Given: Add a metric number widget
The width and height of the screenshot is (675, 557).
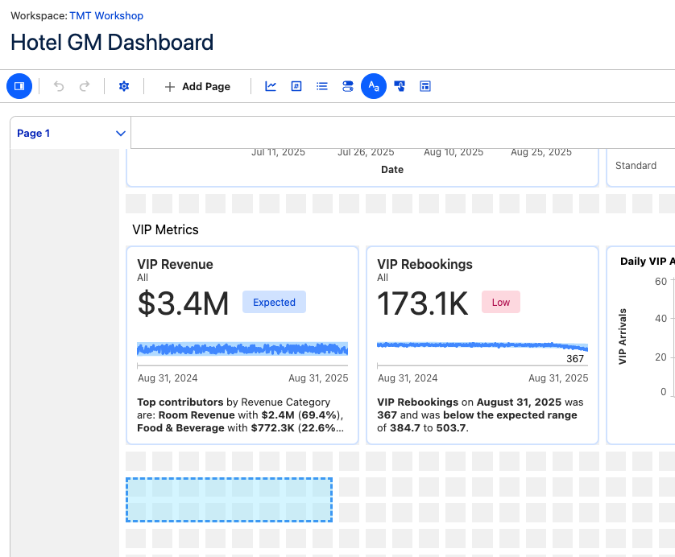Looking at the screenshot, I should (296, 86).
